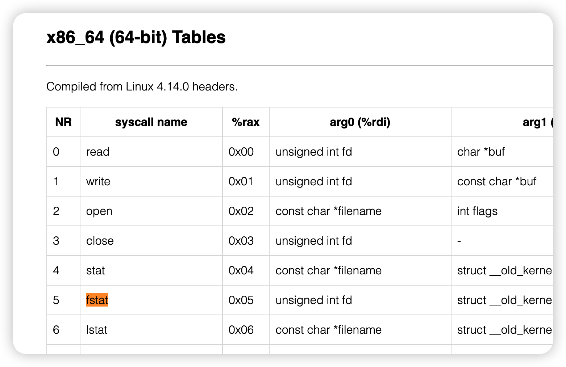Click the arg0 (%rdi) column header
The image size is (566, 367).
tap(360, 122)
